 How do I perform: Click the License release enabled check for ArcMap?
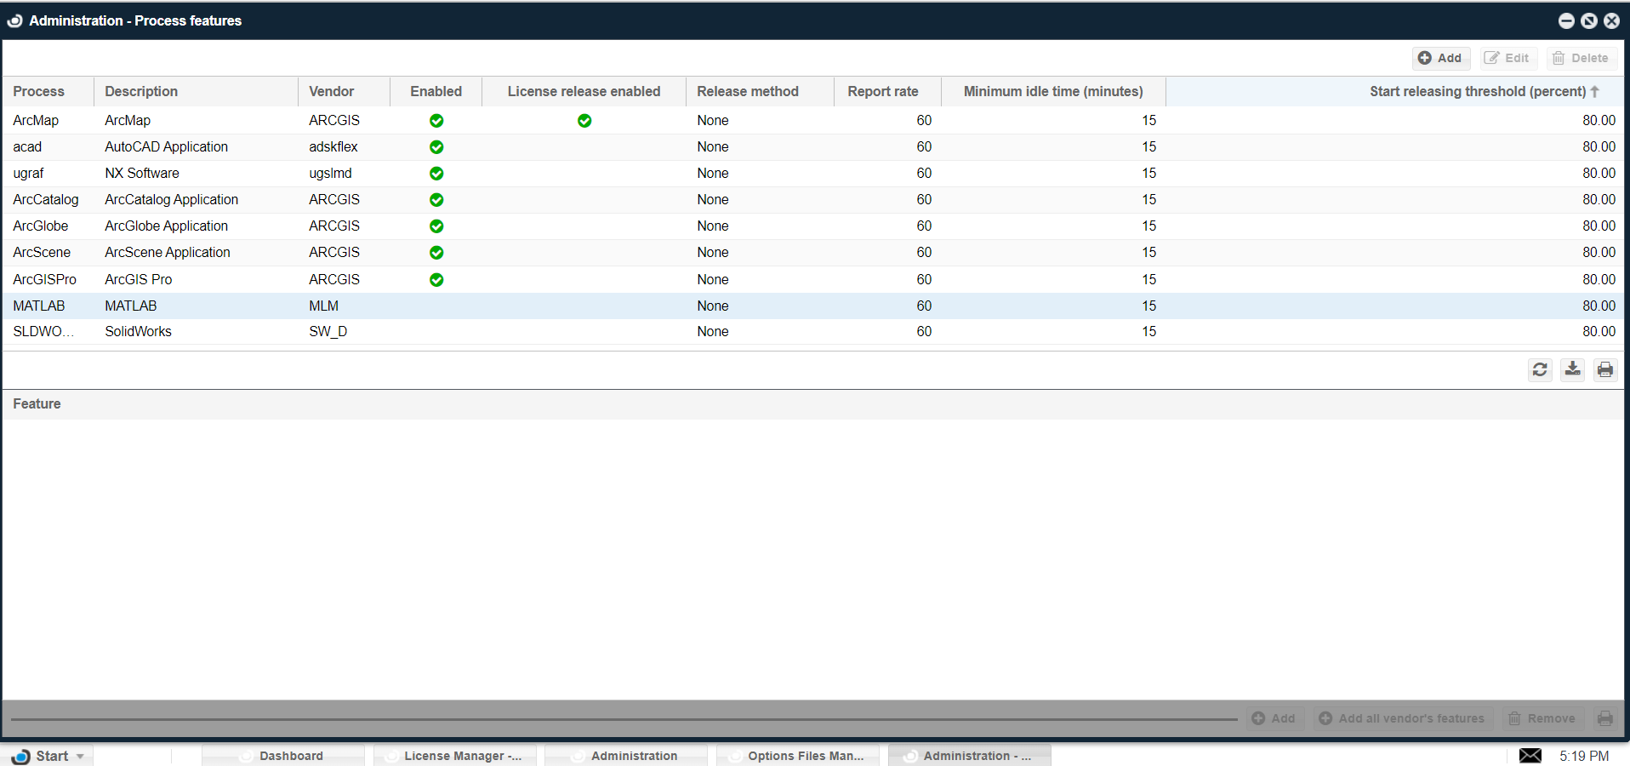(x=584, y=121)
